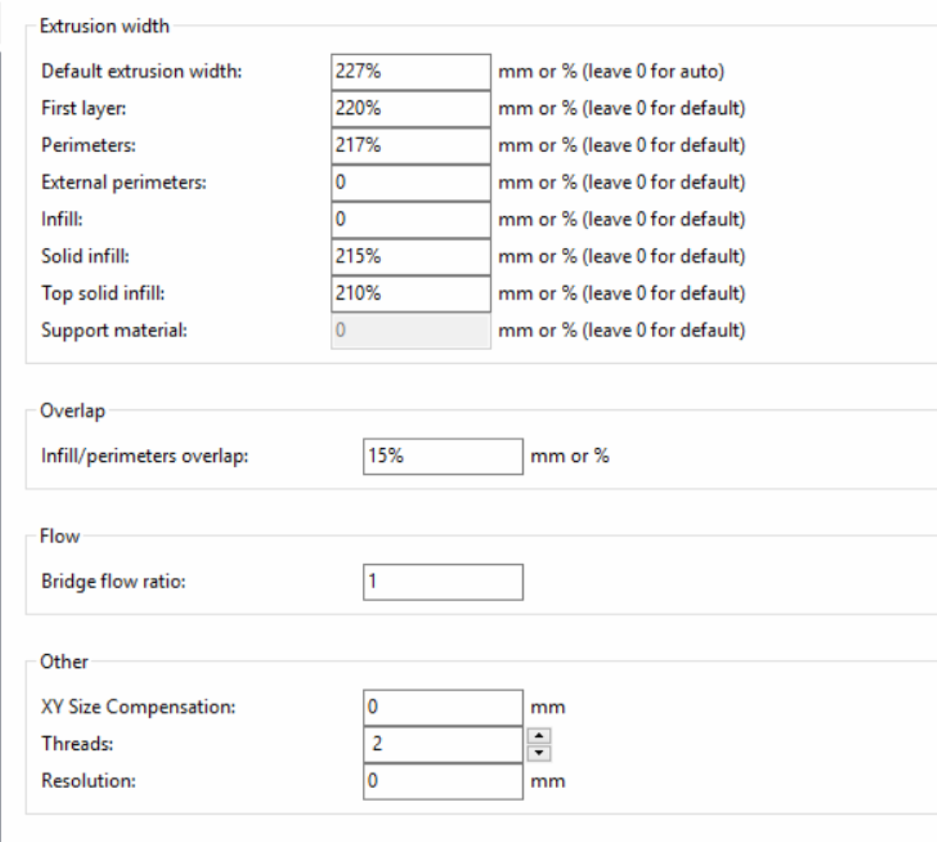This screenshot has width=937, height=842.
Task: Decrease the Threads value with down arrow
Action: 540,753
